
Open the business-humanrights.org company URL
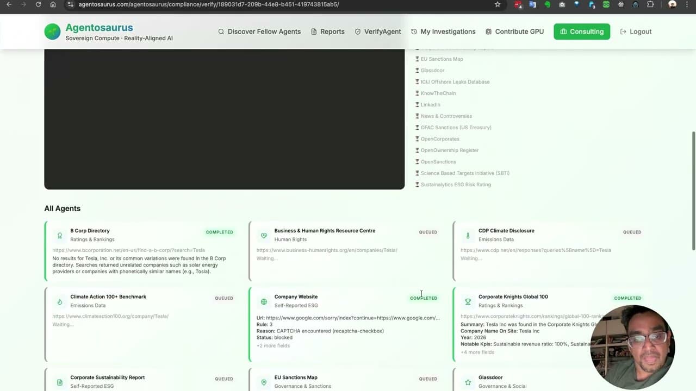(327, 250)
